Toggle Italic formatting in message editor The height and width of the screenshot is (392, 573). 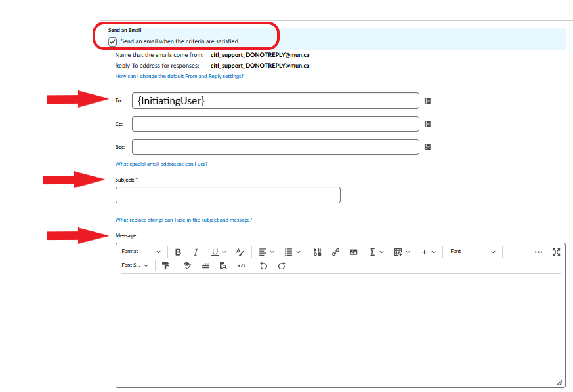pos(196,252)
